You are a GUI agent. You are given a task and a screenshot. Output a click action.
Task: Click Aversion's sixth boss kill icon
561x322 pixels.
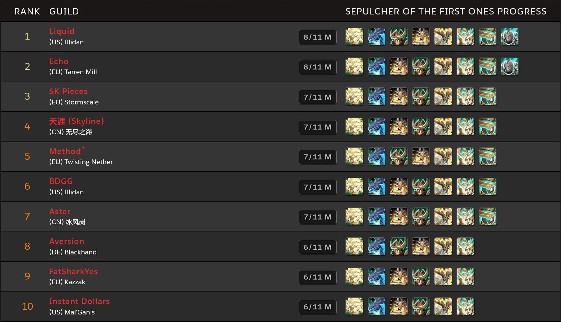[465, 247]
